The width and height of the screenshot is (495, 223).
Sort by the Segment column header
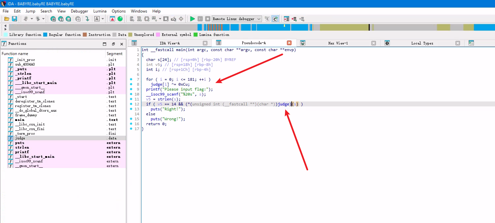click(x=114, y=54)
